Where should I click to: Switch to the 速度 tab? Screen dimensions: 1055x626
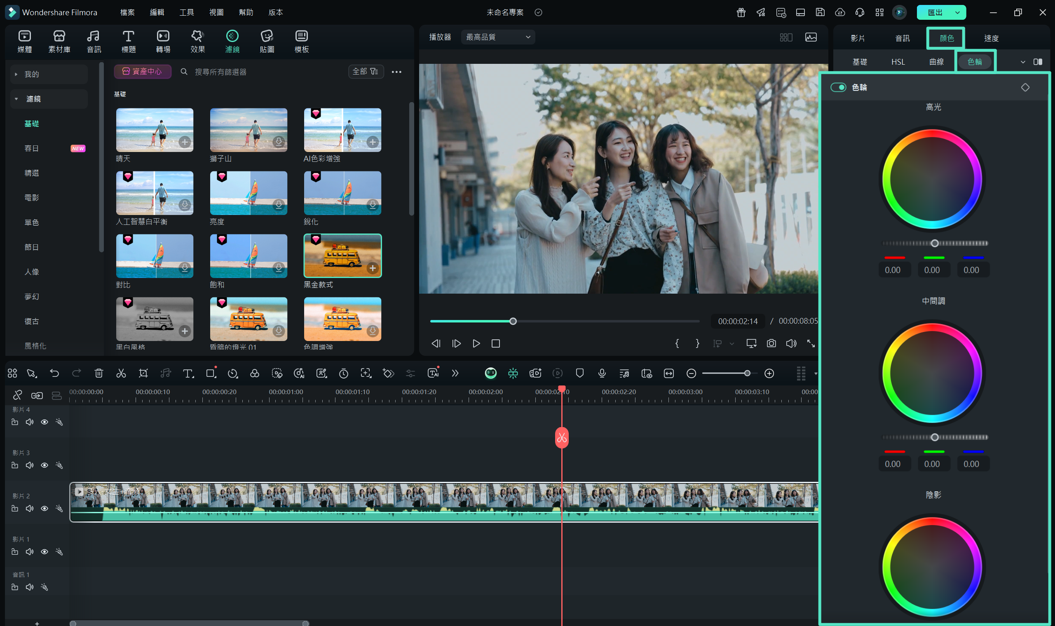[991, 38]
